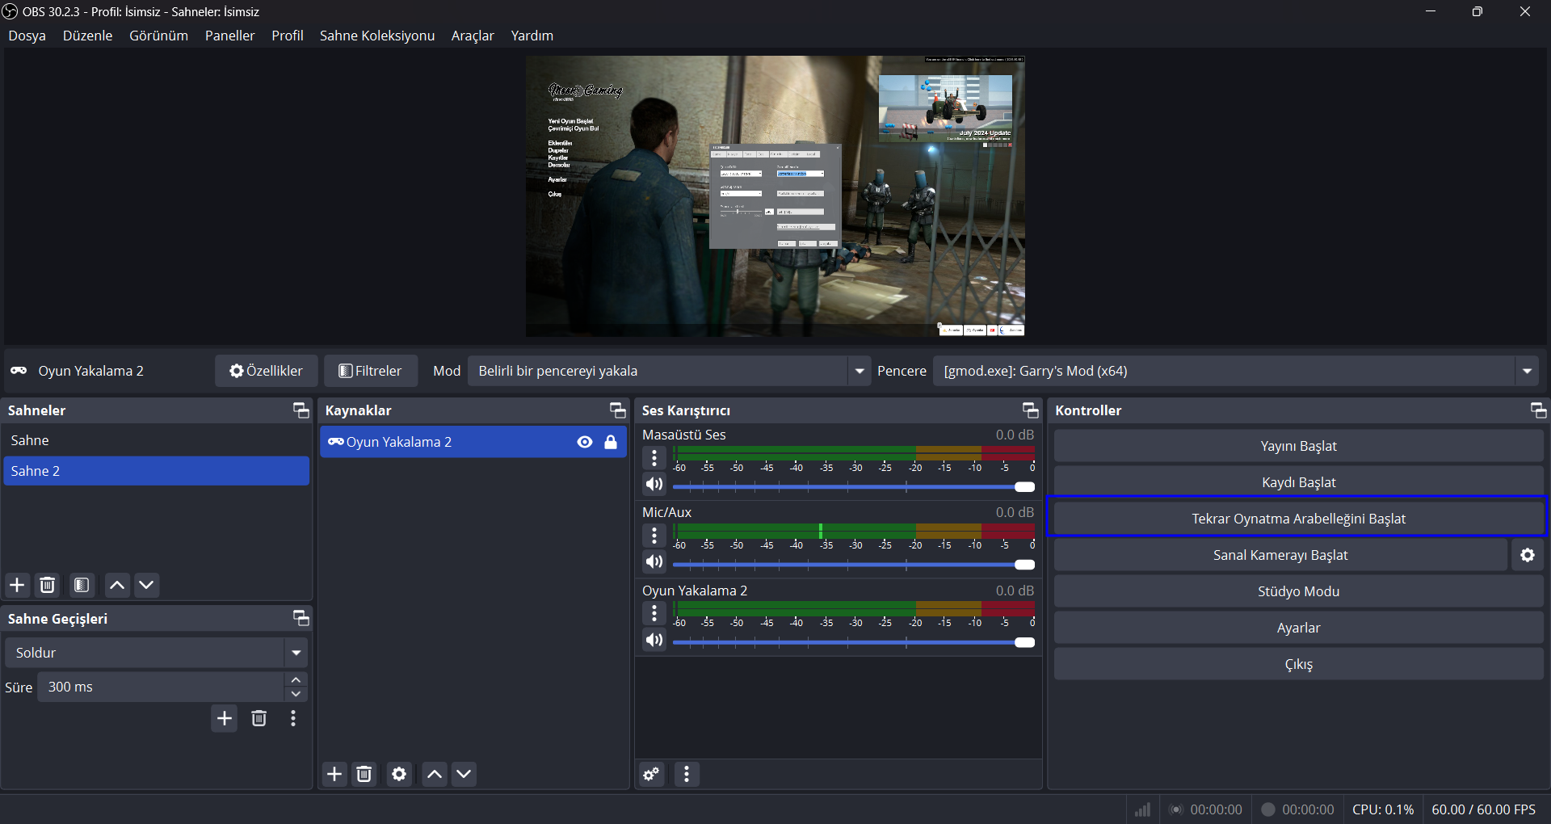Open the Profil menu
Image resolution: width=1551 pixels, height=824 pixels.
(287, 36)
